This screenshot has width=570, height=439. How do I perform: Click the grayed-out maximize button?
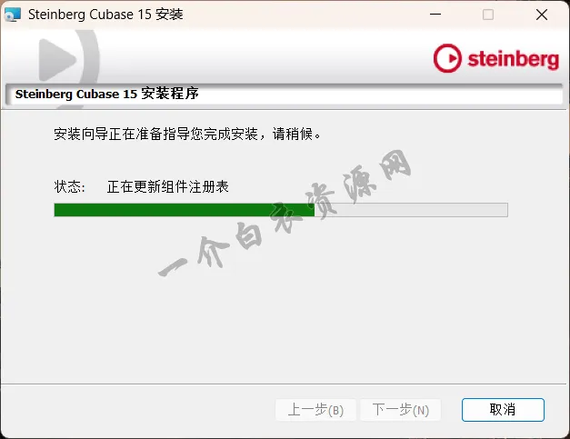[x=488, y=15]
